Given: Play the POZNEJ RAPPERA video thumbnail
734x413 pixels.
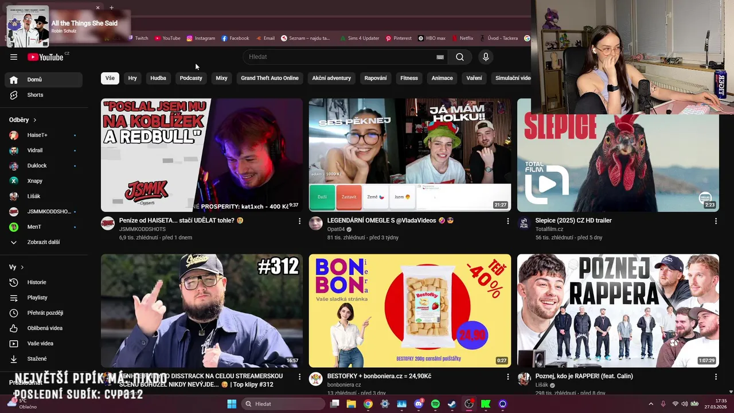Looking at the screenshot, I should pos(618,311).
